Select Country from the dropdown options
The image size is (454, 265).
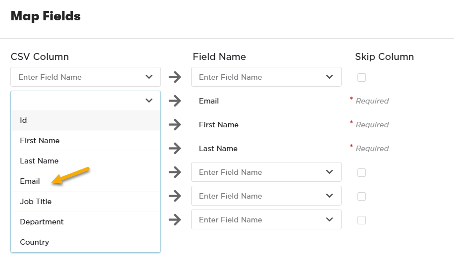[35, 242]
